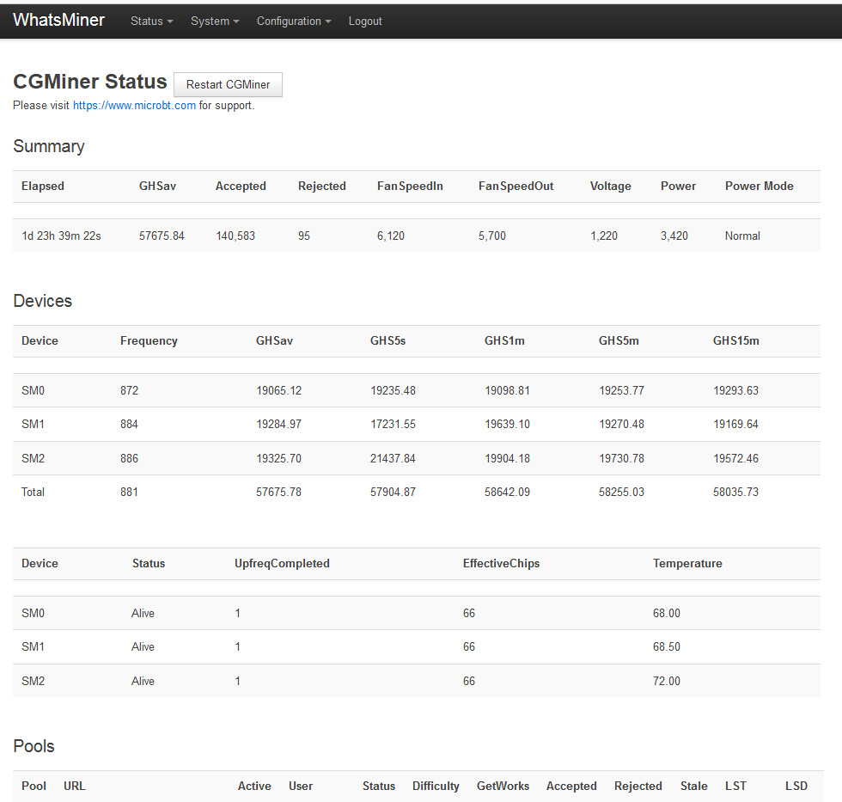Open the https://www.microbt.com support link
The height and width of the screenshot is (802, 842).
134,105
